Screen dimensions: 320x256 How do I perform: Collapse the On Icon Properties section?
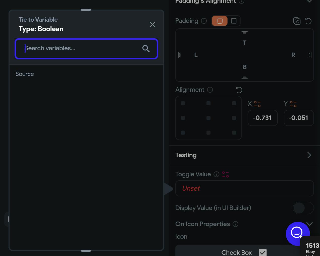tap(309, 224)
